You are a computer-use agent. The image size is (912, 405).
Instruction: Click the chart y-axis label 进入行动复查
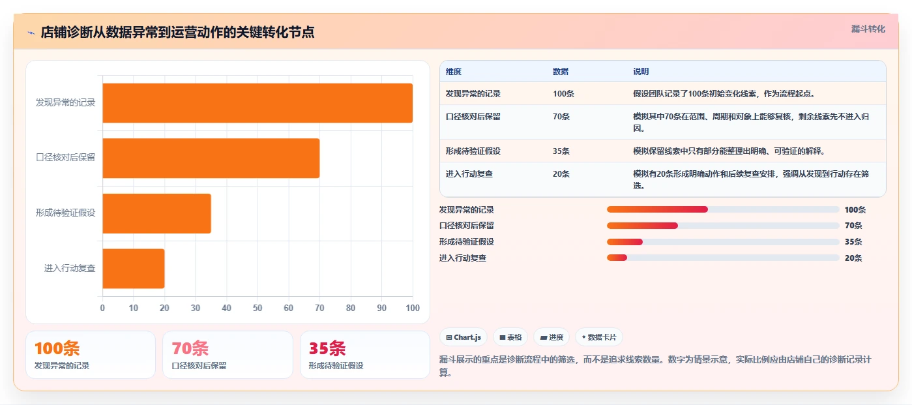[x=70, y=268]
